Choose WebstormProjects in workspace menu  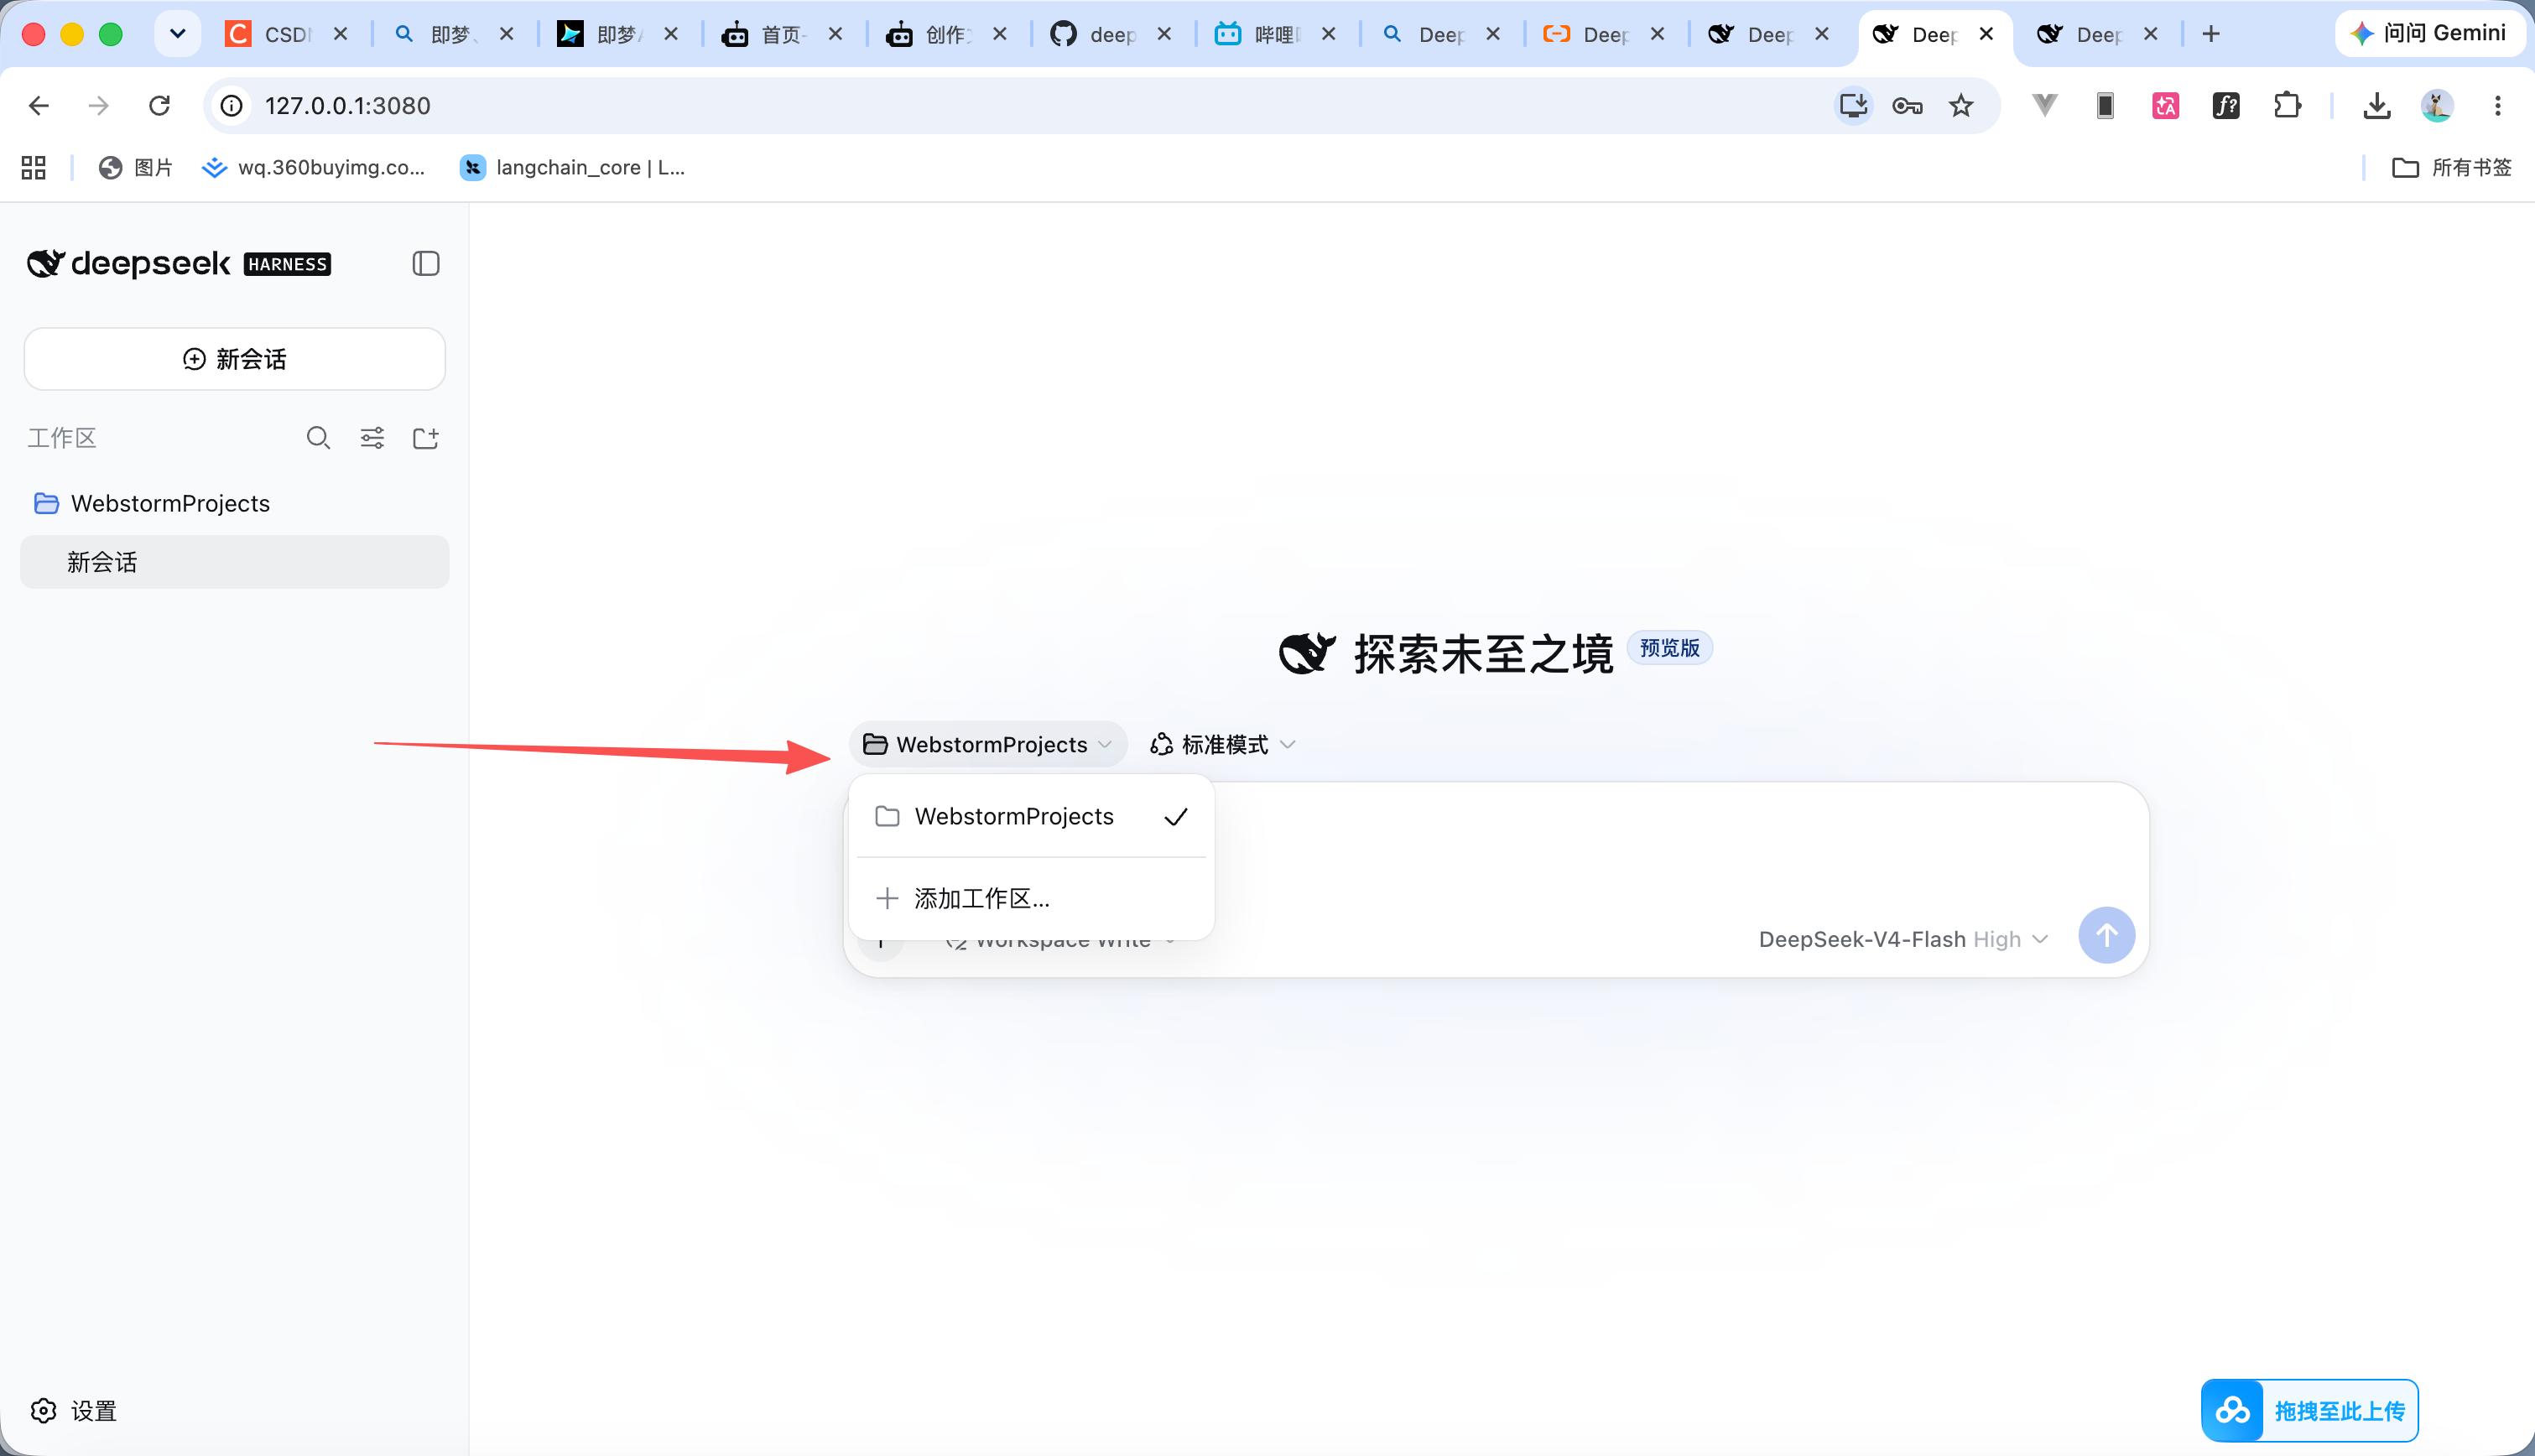[x=1031, y=817]
